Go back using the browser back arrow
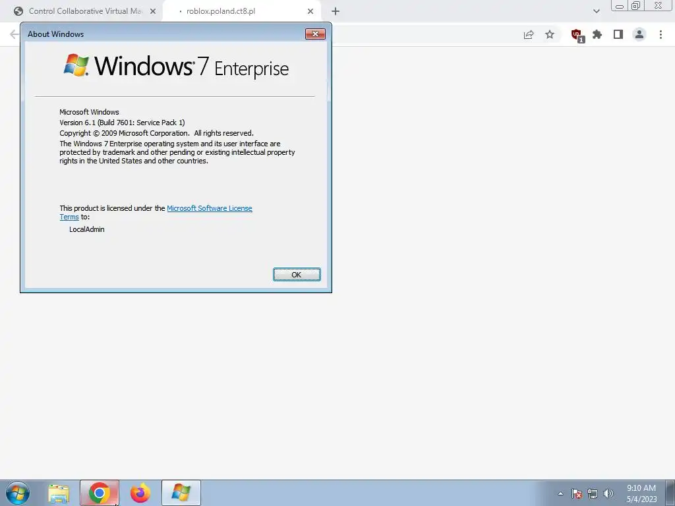Image resolution: width=675 pixels, height=506 pixels. [x=14, y=34]
